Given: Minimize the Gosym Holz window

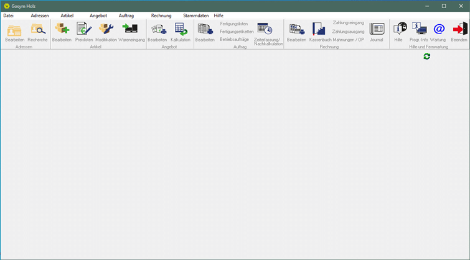Looking at the screenshot, I should coord(427,6).
